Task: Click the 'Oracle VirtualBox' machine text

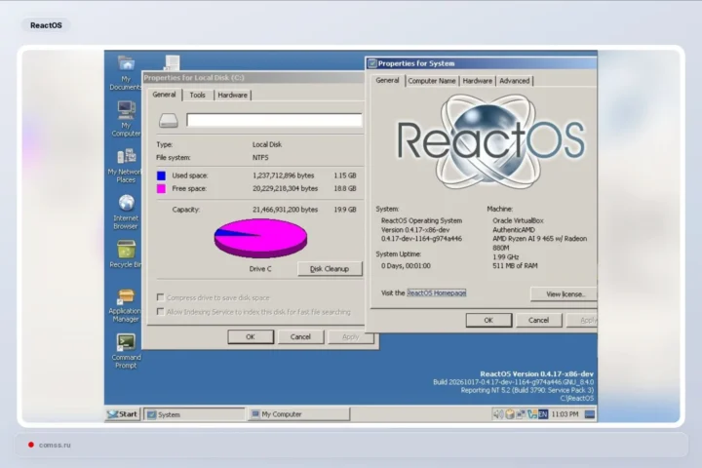Action: (x=518, y=220)
